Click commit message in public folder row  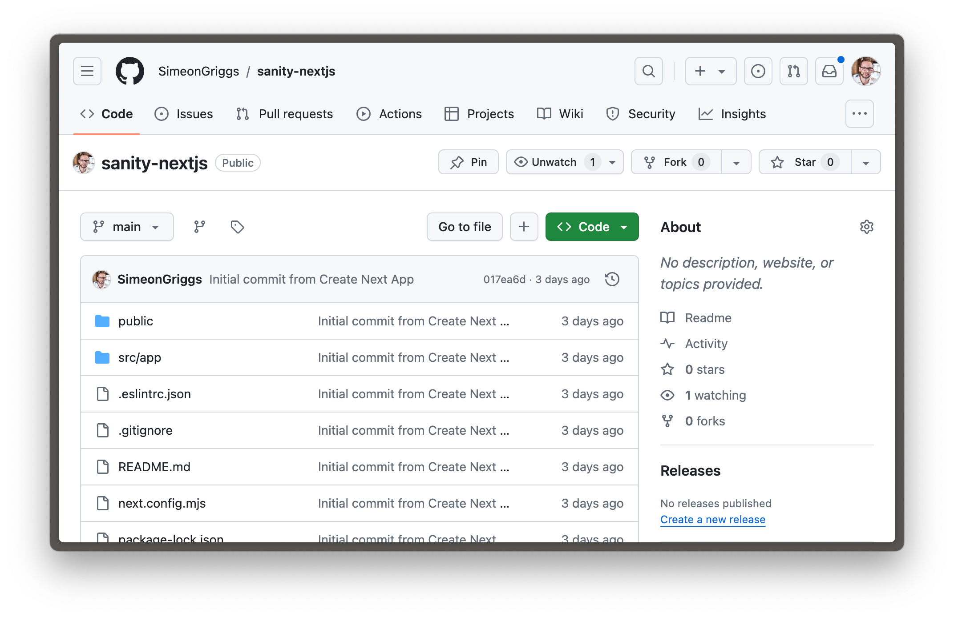click(414, 321)
